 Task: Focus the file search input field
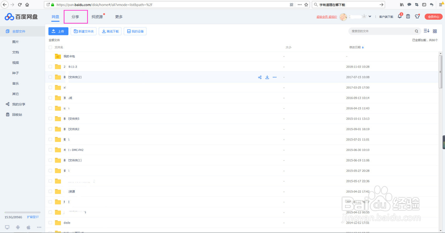[382, 31]
